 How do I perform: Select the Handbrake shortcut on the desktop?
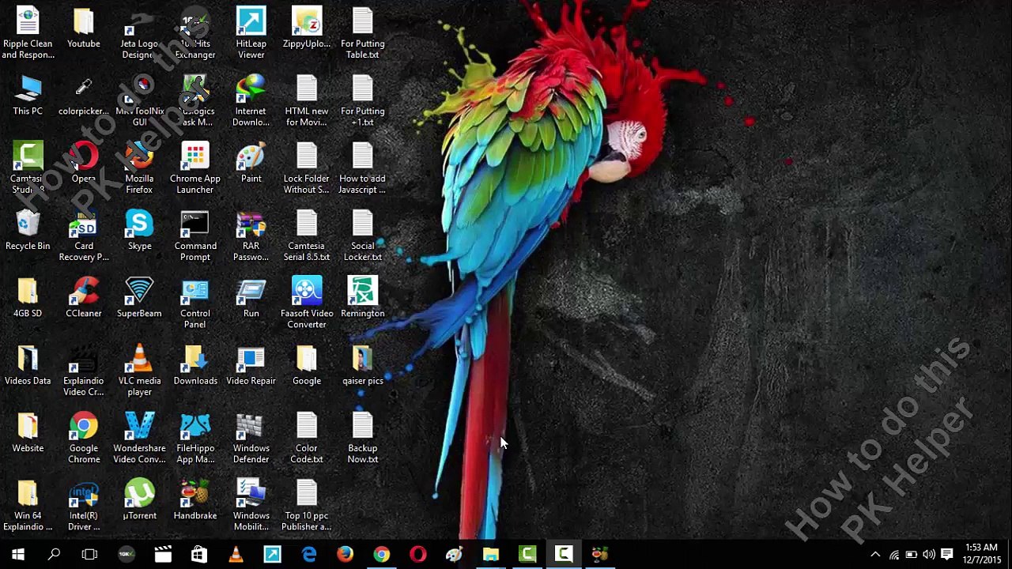(x=195, y=500)
